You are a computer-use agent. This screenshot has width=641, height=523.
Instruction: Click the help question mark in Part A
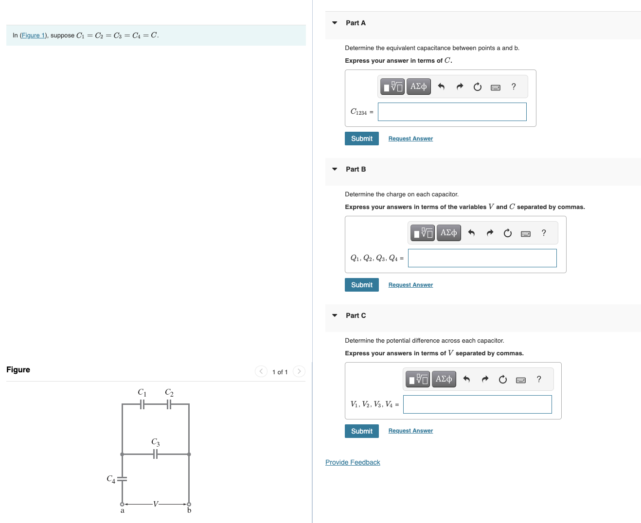click(514, 87)
